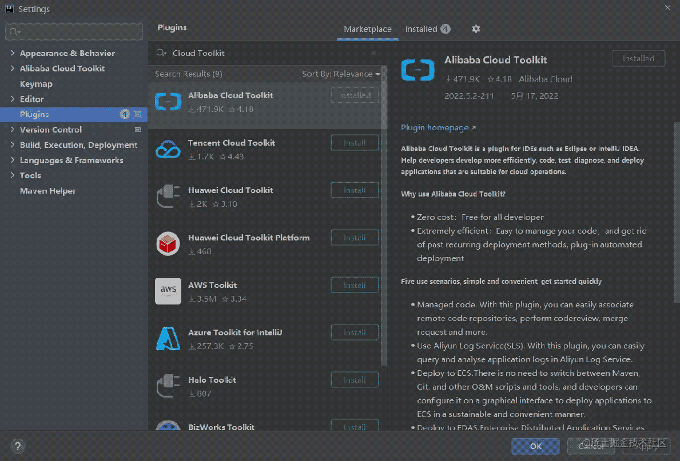Expand the Version Control node
Viewport: 680px width, 461px height.
pyautogui.click(x=12, y=129)
